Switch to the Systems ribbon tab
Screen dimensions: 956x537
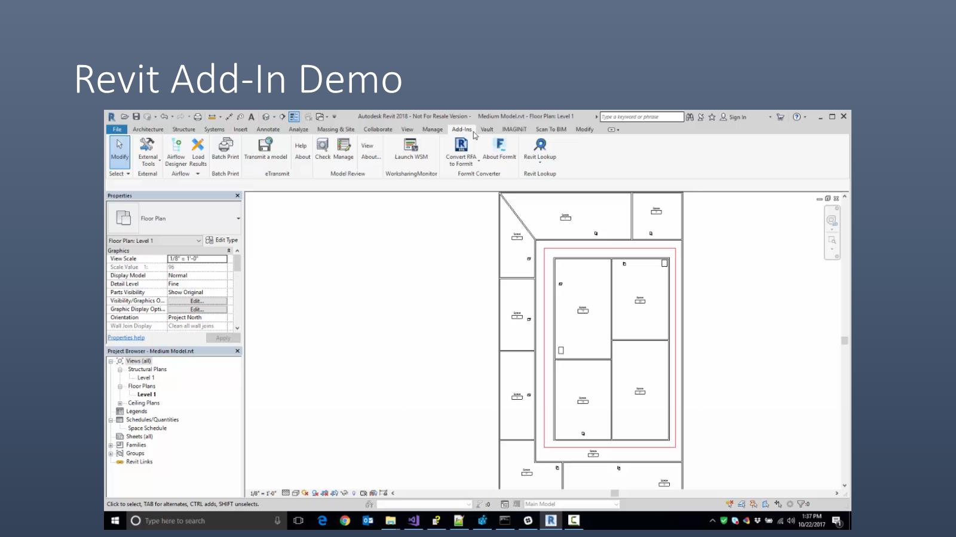tap(215, 129)
